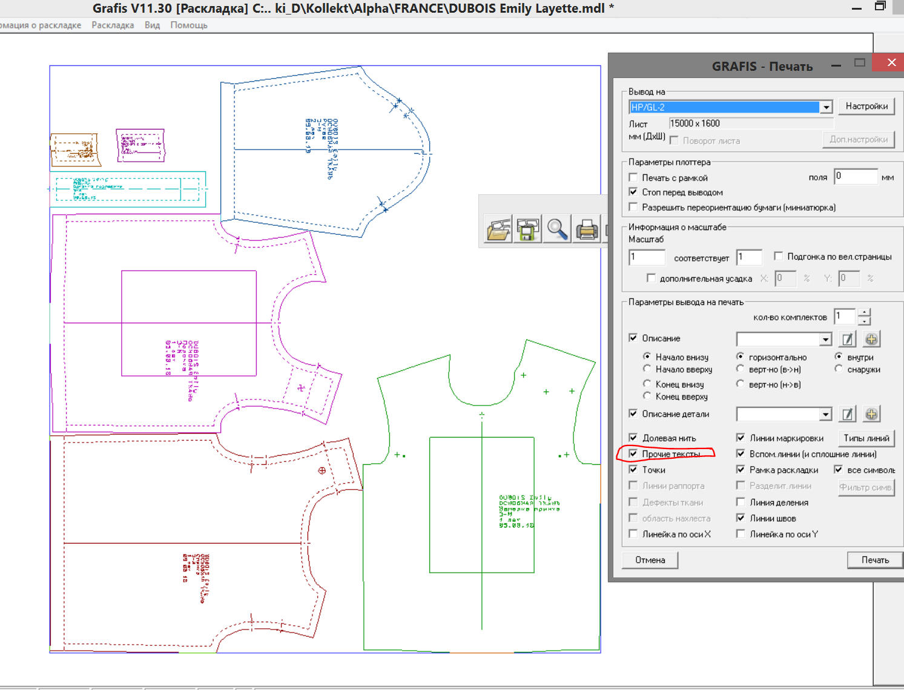Click the plus icon in the Описание row
This screenshot has height=690, width=904.
coord(871,339)
